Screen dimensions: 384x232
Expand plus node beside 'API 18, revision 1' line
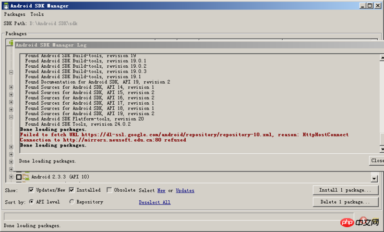(x=11, y=109)
